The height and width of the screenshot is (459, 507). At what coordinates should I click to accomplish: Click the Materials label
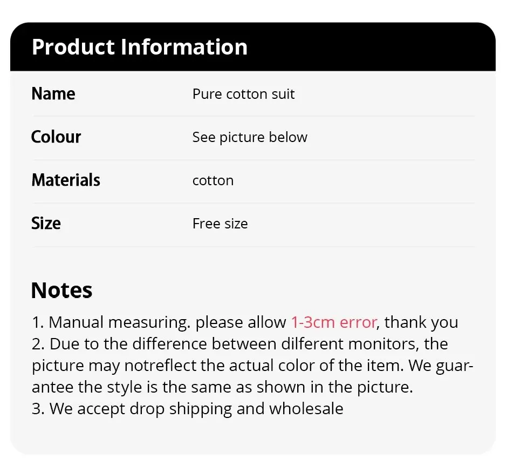[x=65, y=180]
